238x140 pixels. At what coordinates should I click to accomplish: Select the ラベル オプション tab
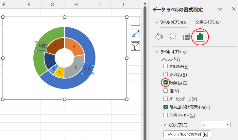pyautogui.click(x=173, y=22)
